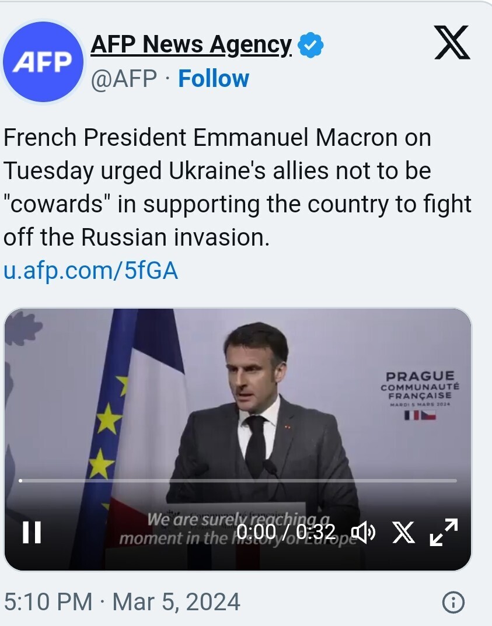This screenshot has width=492, height=626.
Task: Mute the video sound
Action: coord(363,532)
